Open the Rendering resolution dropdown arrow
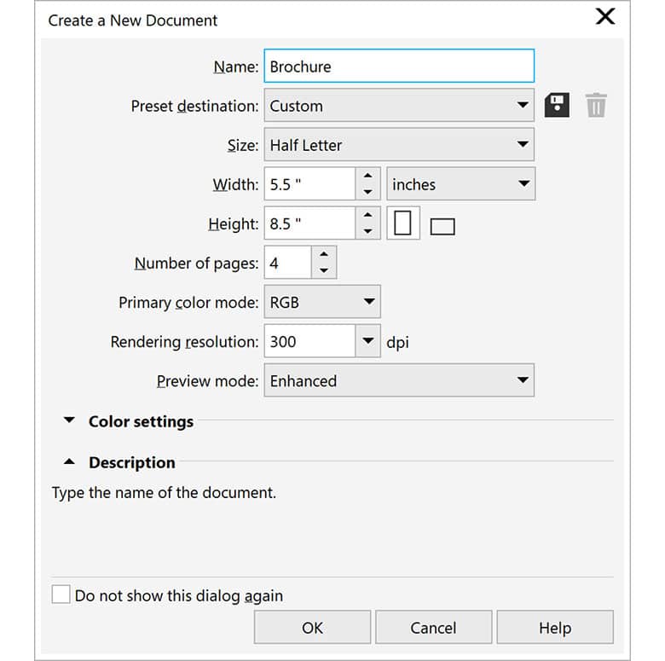665x661 pixels. 367,342
